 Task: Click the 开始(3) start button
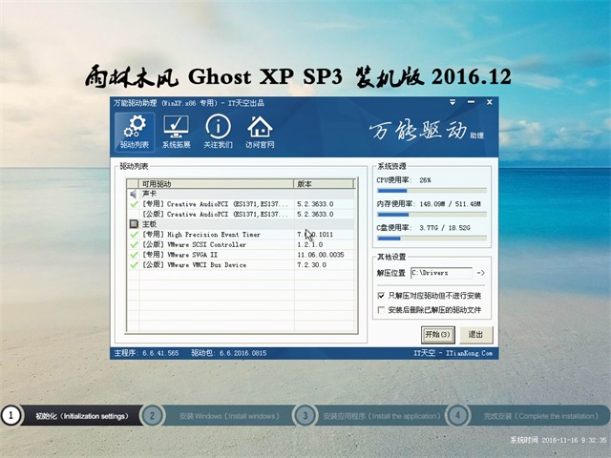437,335
